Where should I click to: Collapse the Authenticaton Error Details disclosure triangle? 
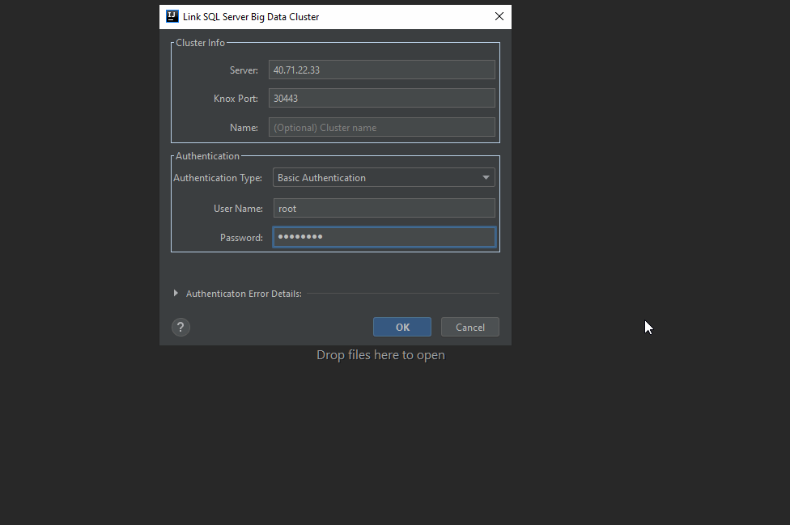coord(176,294)
